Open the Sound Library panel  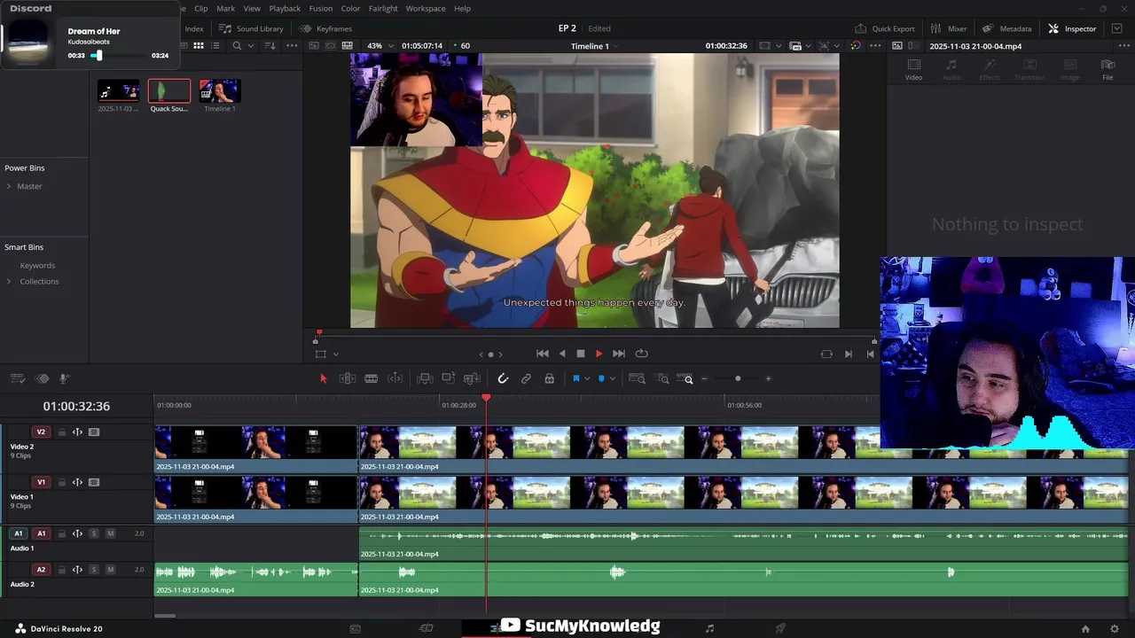[251, 28]
